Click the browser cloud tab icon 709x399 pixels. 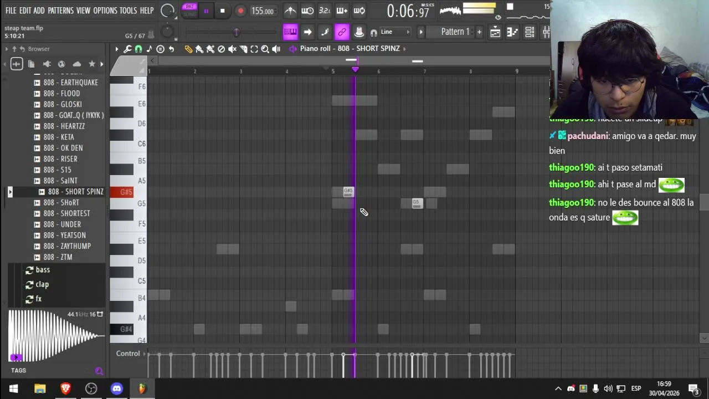pyautogui.click(x=77, y=64)
